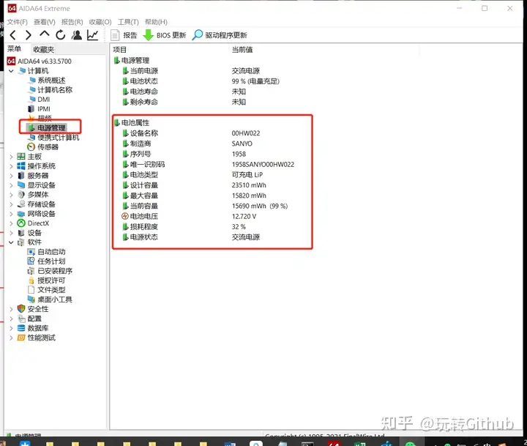Screen dimensions: 527x446
Task: Click the Refresh toolbar icon
Action: pyautogui.click(x=61, y=34)
